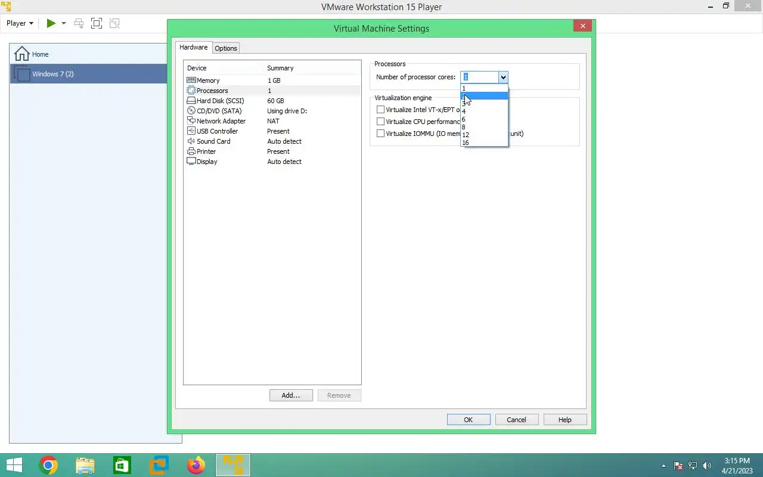Click the USB Controller icon
The image size is (763, 477).
coord(191,131)
